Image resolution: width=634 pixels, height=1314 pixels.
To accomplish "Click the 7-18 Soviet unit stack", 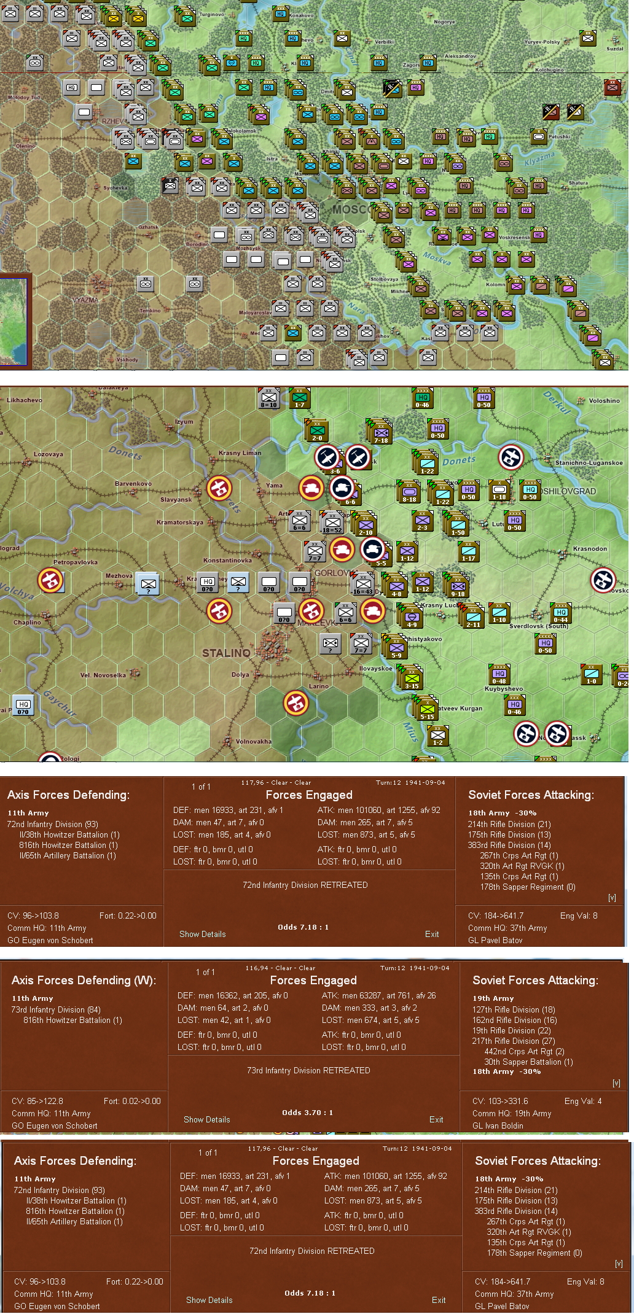I will click(x=380, y=432).
